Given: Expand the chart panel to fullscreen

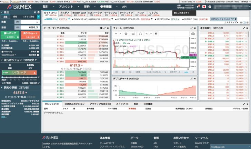Looking at the screenshot, I should click(191, 28).
